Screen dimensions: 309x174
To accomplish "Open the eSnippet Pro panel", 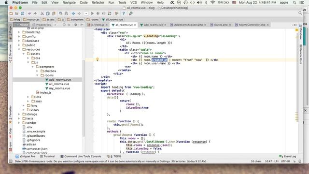I will click(25, 156).
